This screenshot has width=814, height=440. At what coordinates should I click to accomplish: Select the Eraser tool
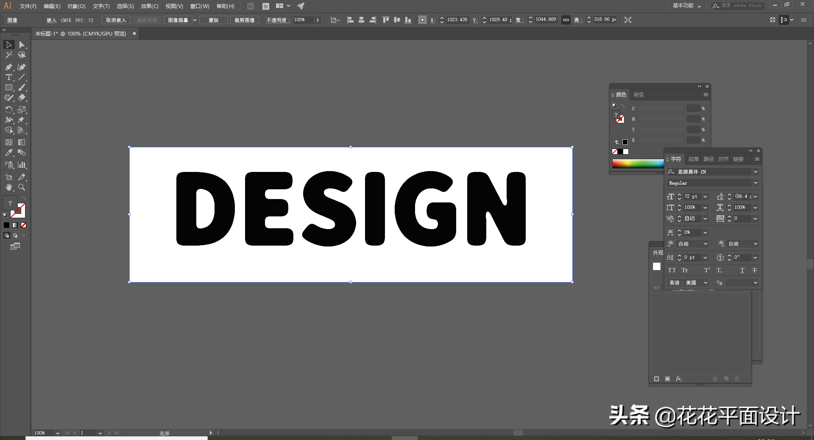22,97
